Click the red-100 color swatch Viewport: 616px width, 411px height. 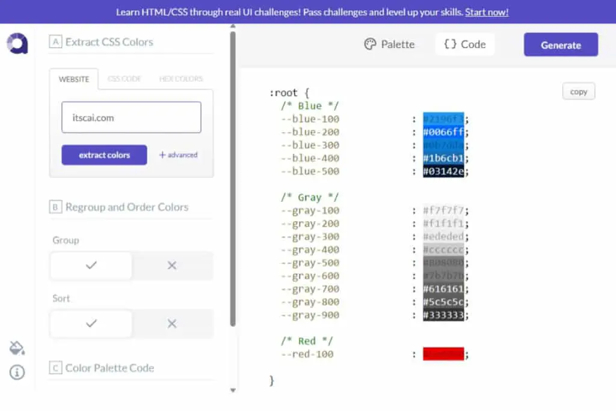coord(443,354)
